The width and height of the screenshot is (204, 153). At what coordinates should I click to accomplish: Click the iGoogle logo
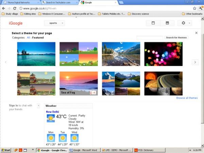pos(16,23)
